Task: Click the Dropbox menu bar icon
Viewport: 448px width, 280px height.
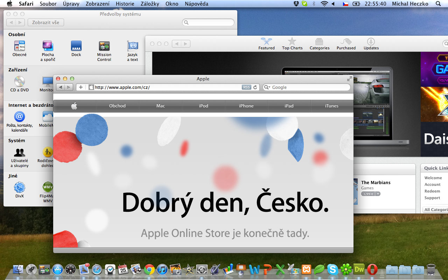Action: [x=296, y=4]
